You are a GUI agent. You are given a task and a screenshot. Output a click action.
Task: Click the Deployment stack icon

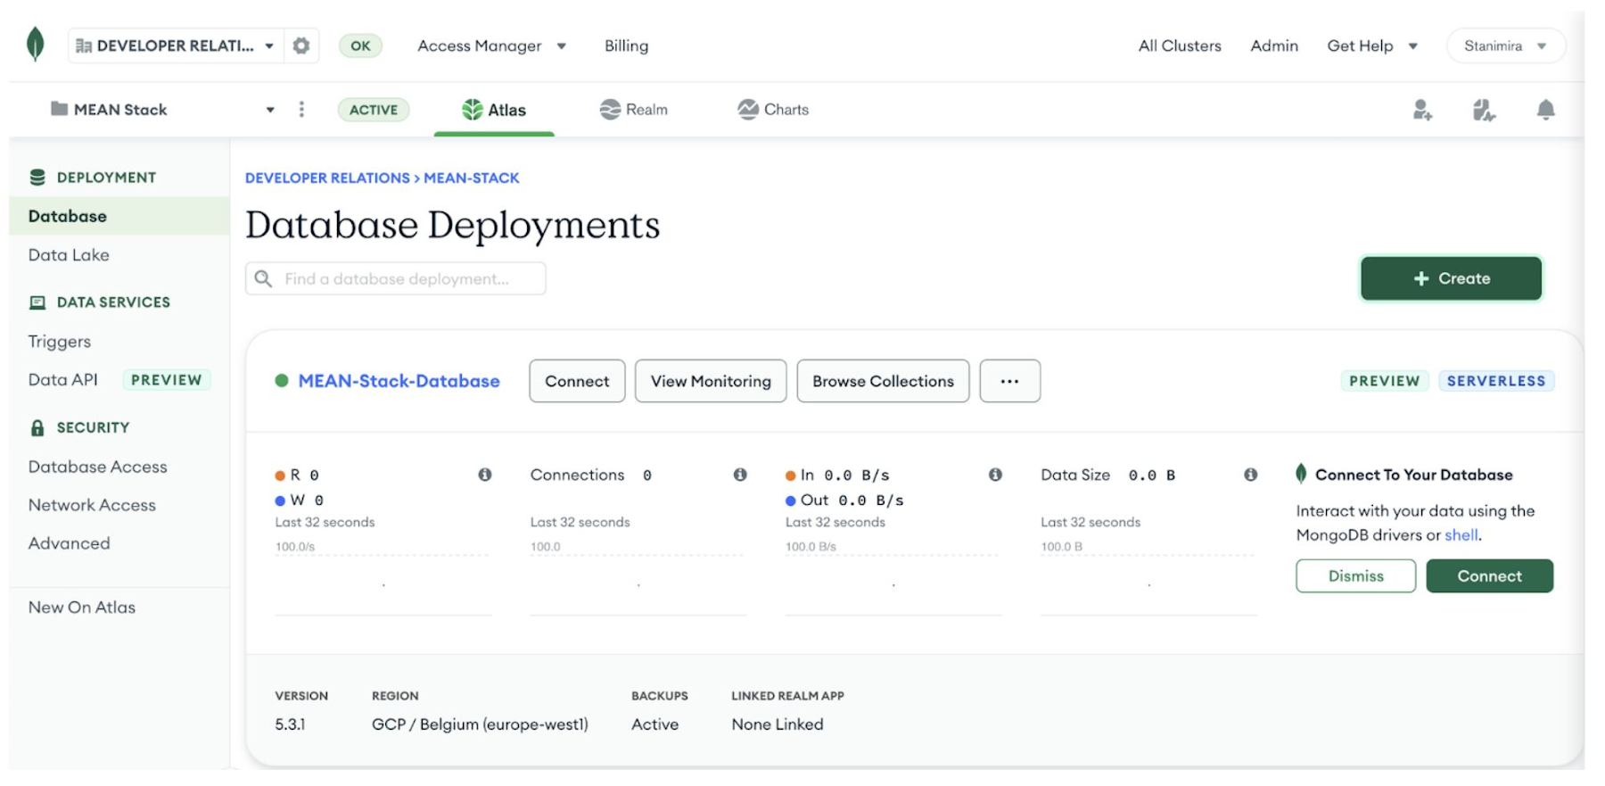[x=37, y=178]
